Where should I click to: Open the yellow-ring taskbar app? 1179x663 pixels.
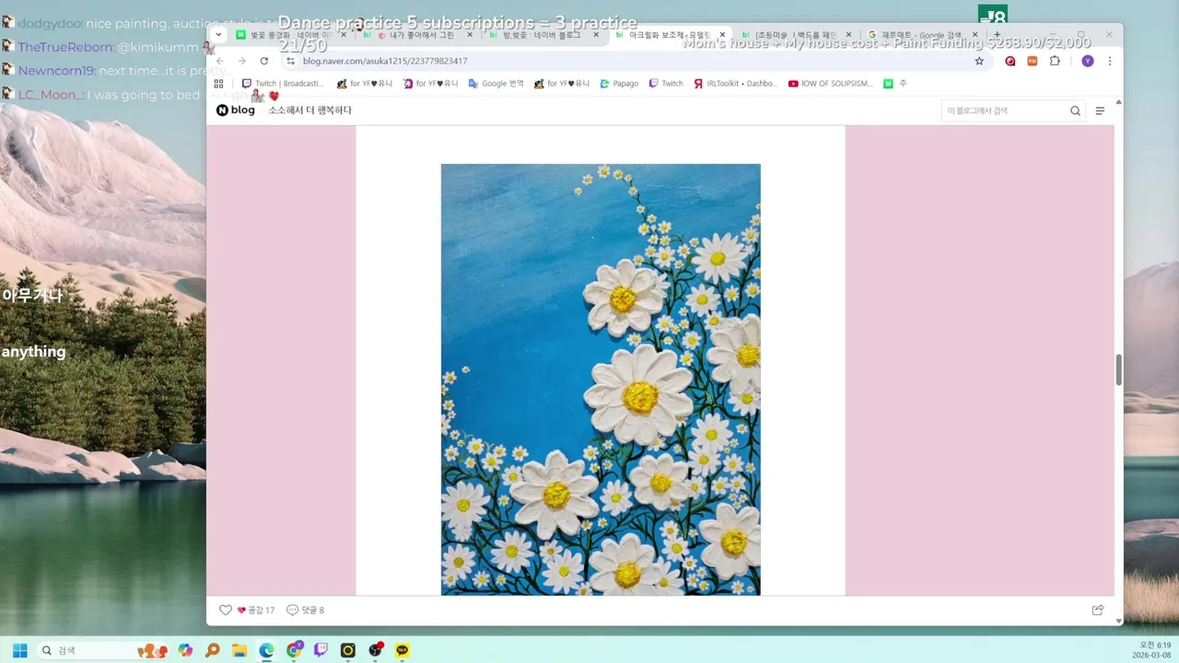(348, 650)
